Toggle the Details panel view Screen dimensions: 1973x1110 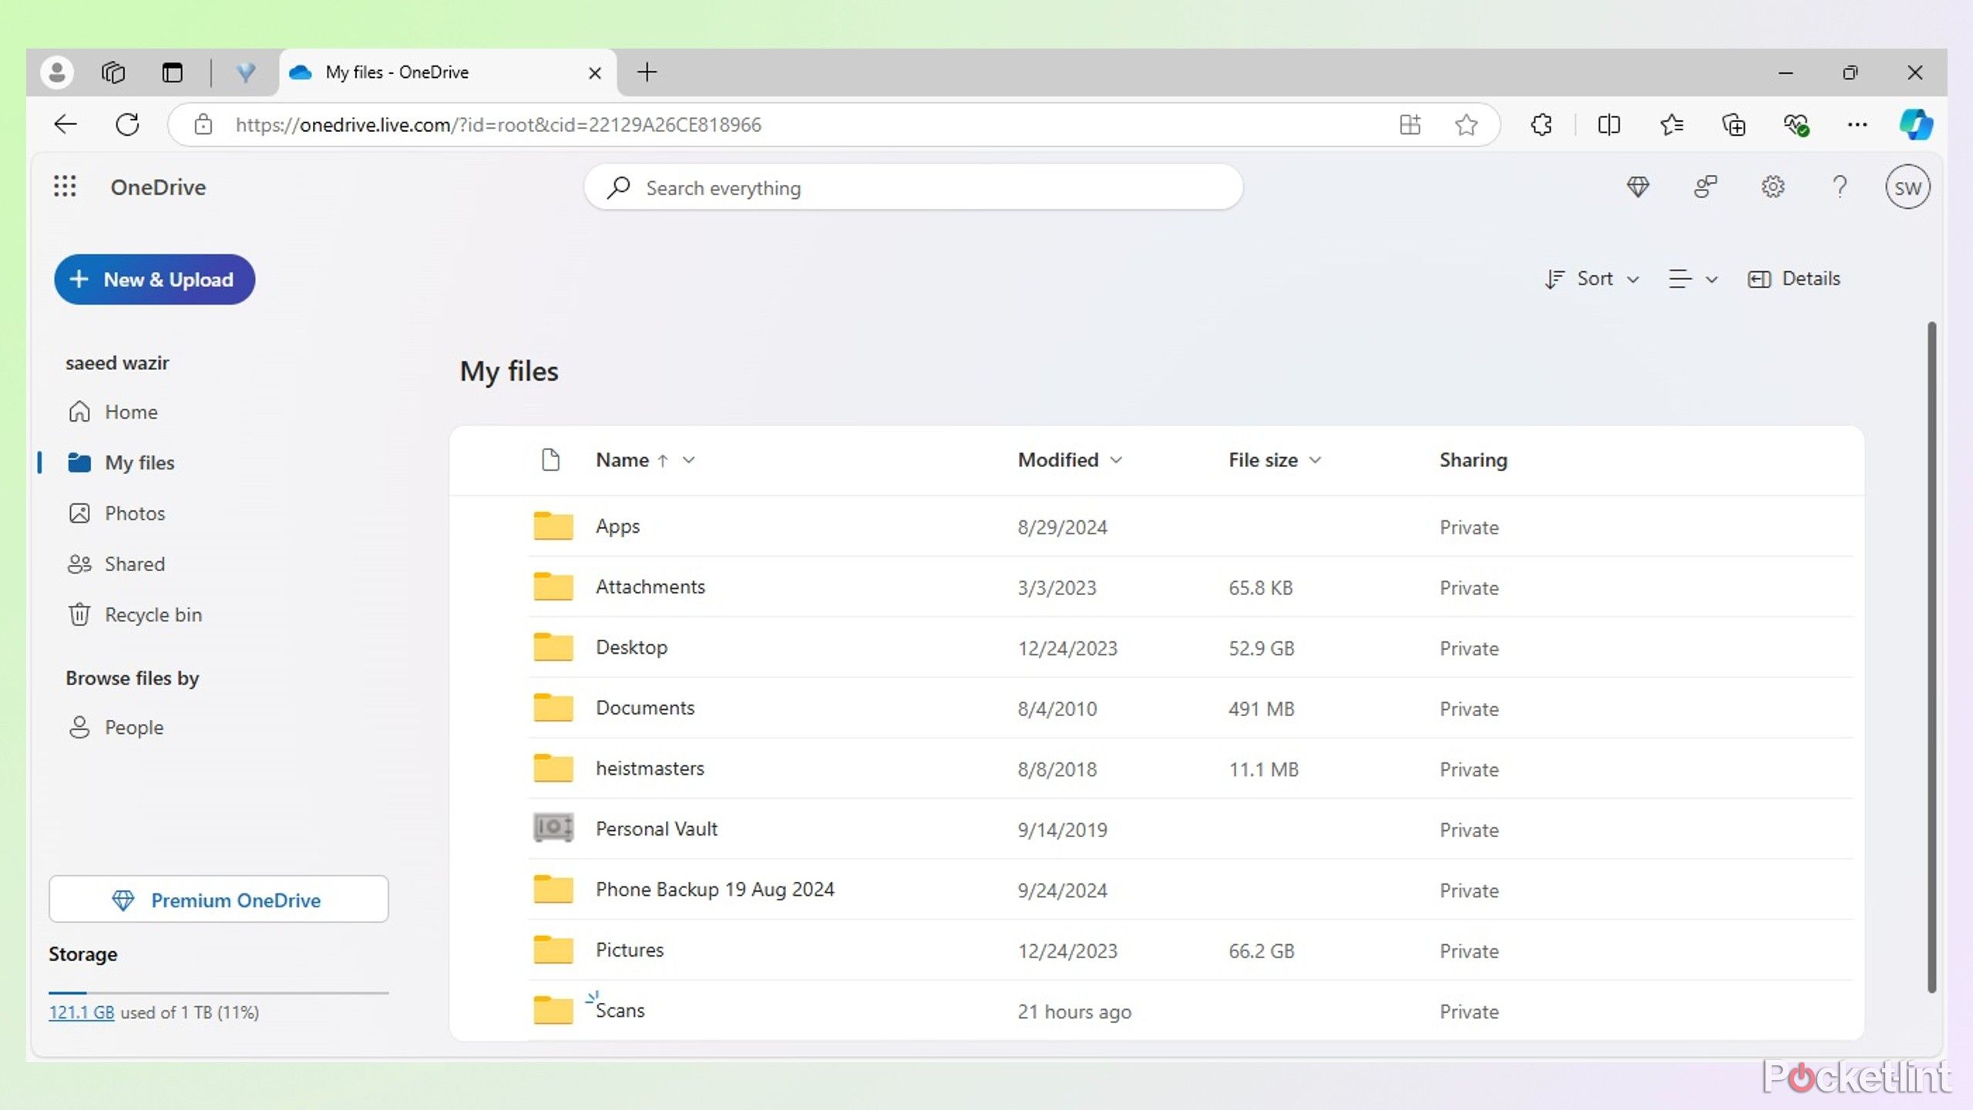tap(1794, 277)
